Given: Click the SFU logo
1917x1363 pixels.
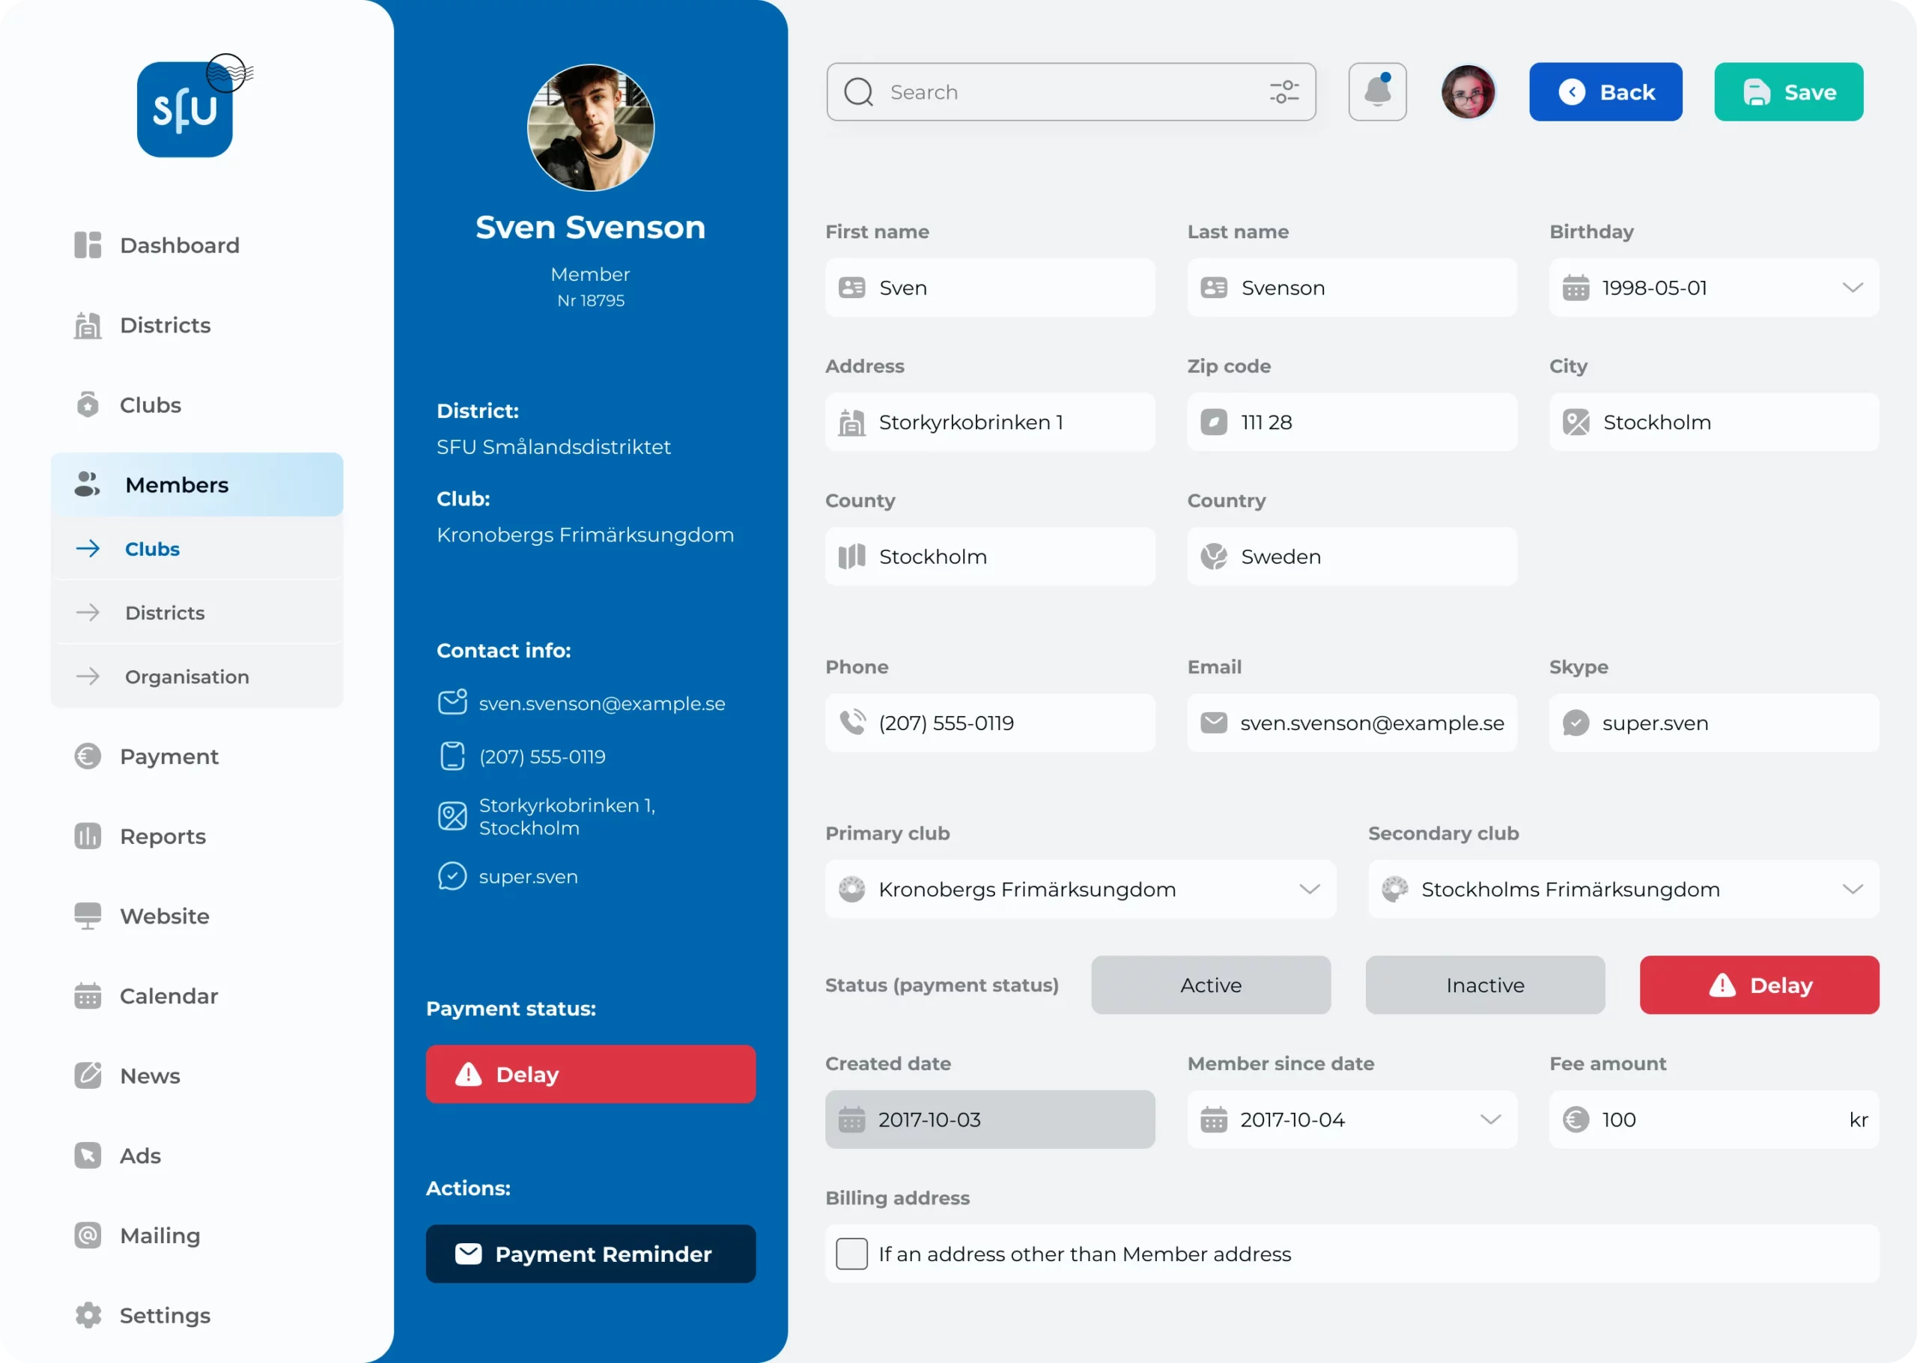Looking at the screenshot, I should click(186, 109).
